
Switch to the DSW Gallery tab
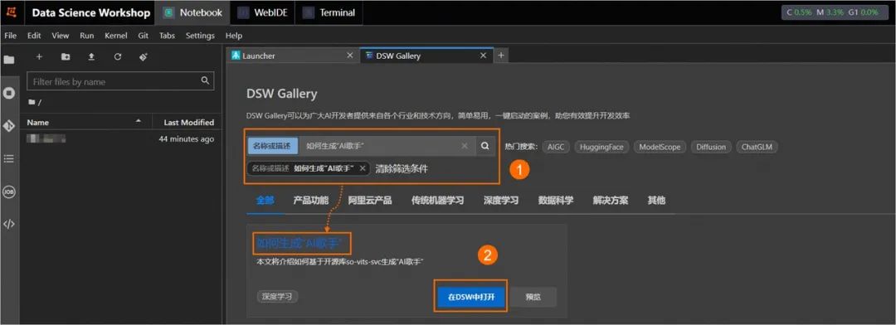click(426, 56)
